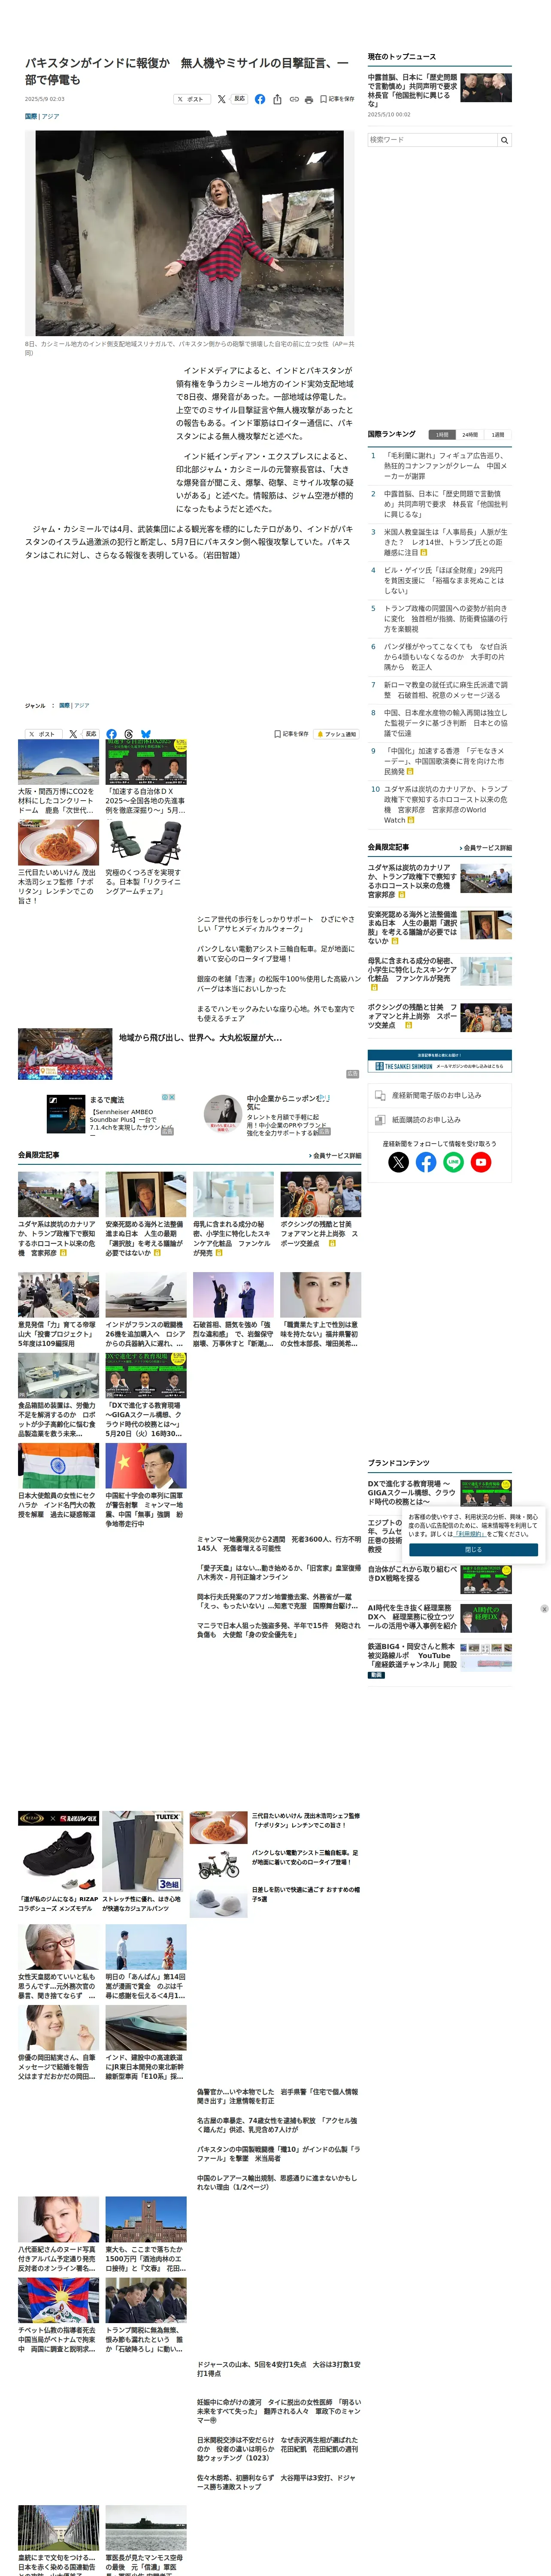Switch ranking to the 24時間 tab
Screen dimensions: 551x2576
[470, 435]
